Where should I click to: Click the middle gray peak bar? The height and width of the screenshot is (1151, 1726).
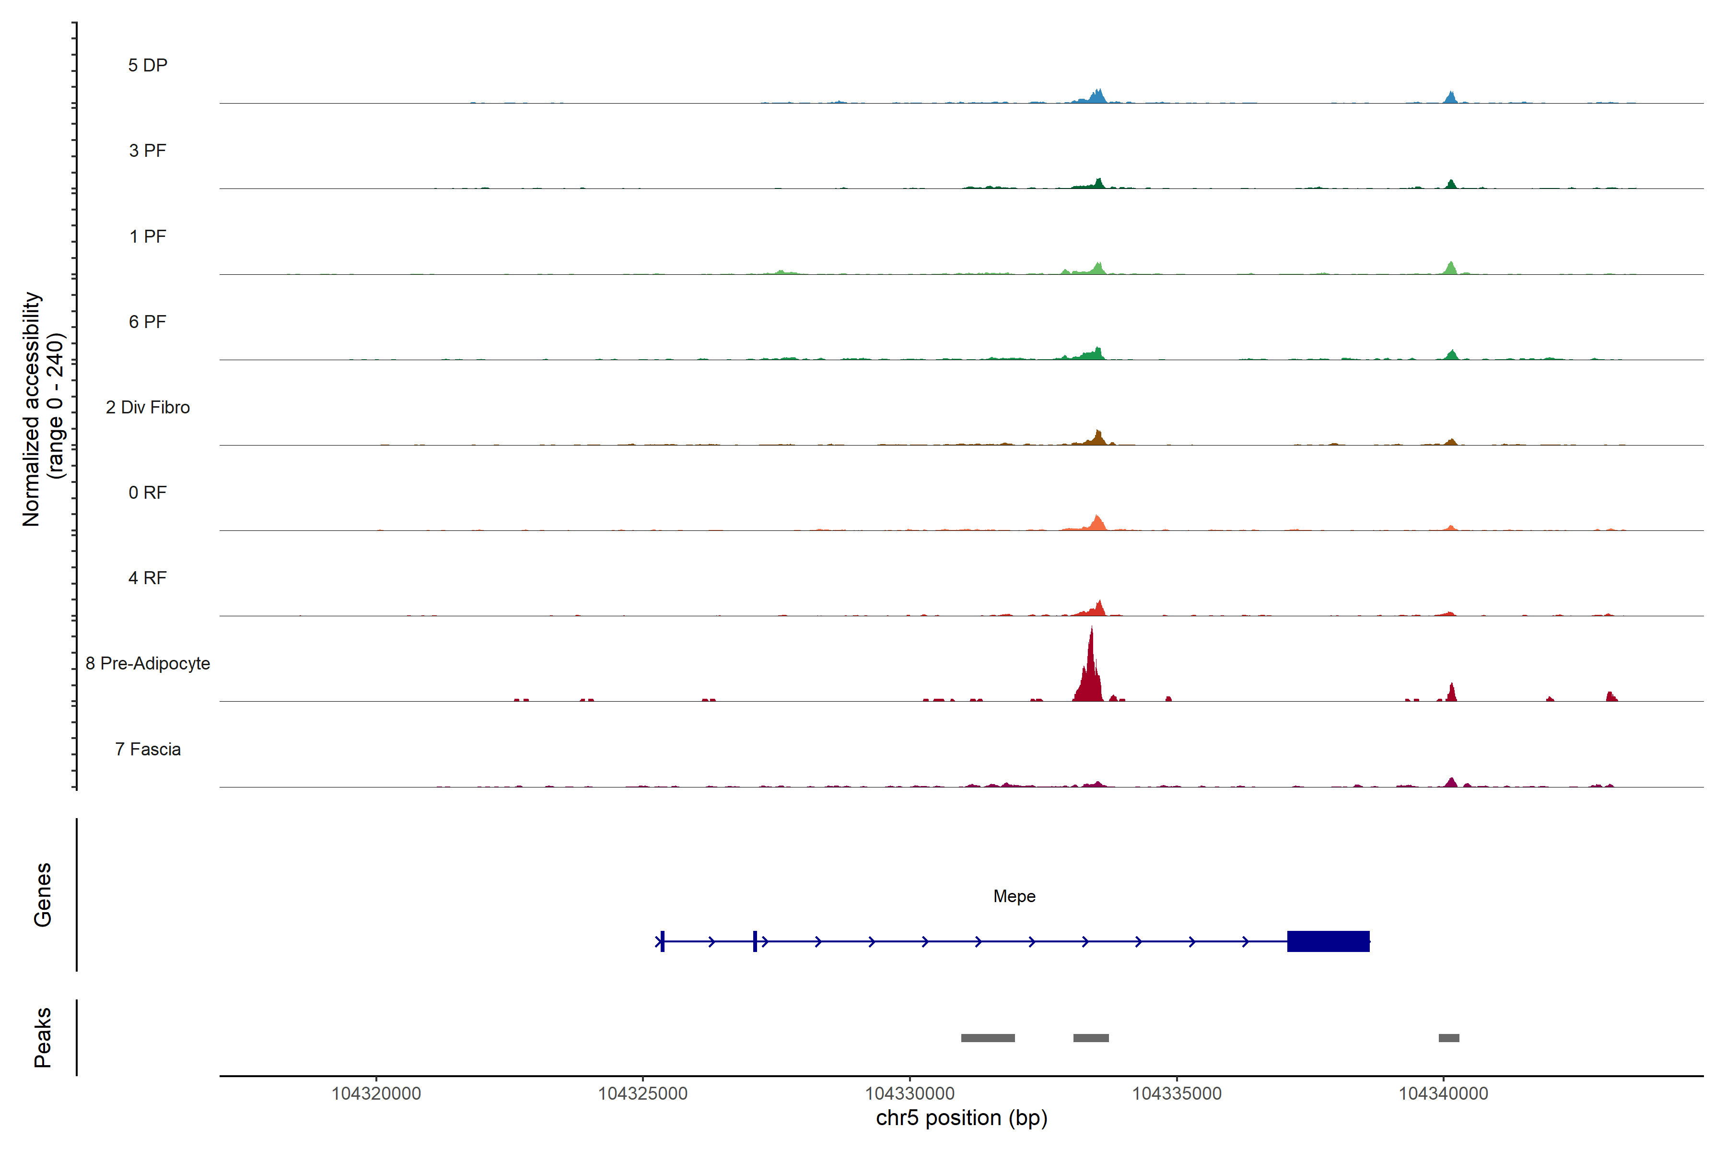point(1091,1038)
